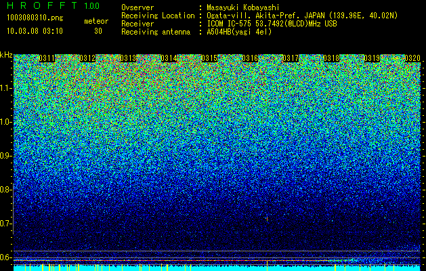Screen dimensions: 426x271
Task: Click the meteor label
Action: (96, 21)
